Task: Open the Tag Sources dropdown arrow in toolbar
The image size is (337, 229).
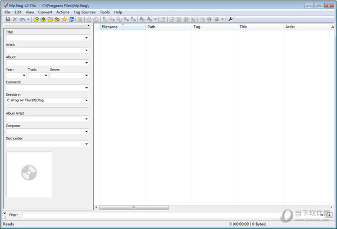Action: pyautogui.click(x=222, y=19)
